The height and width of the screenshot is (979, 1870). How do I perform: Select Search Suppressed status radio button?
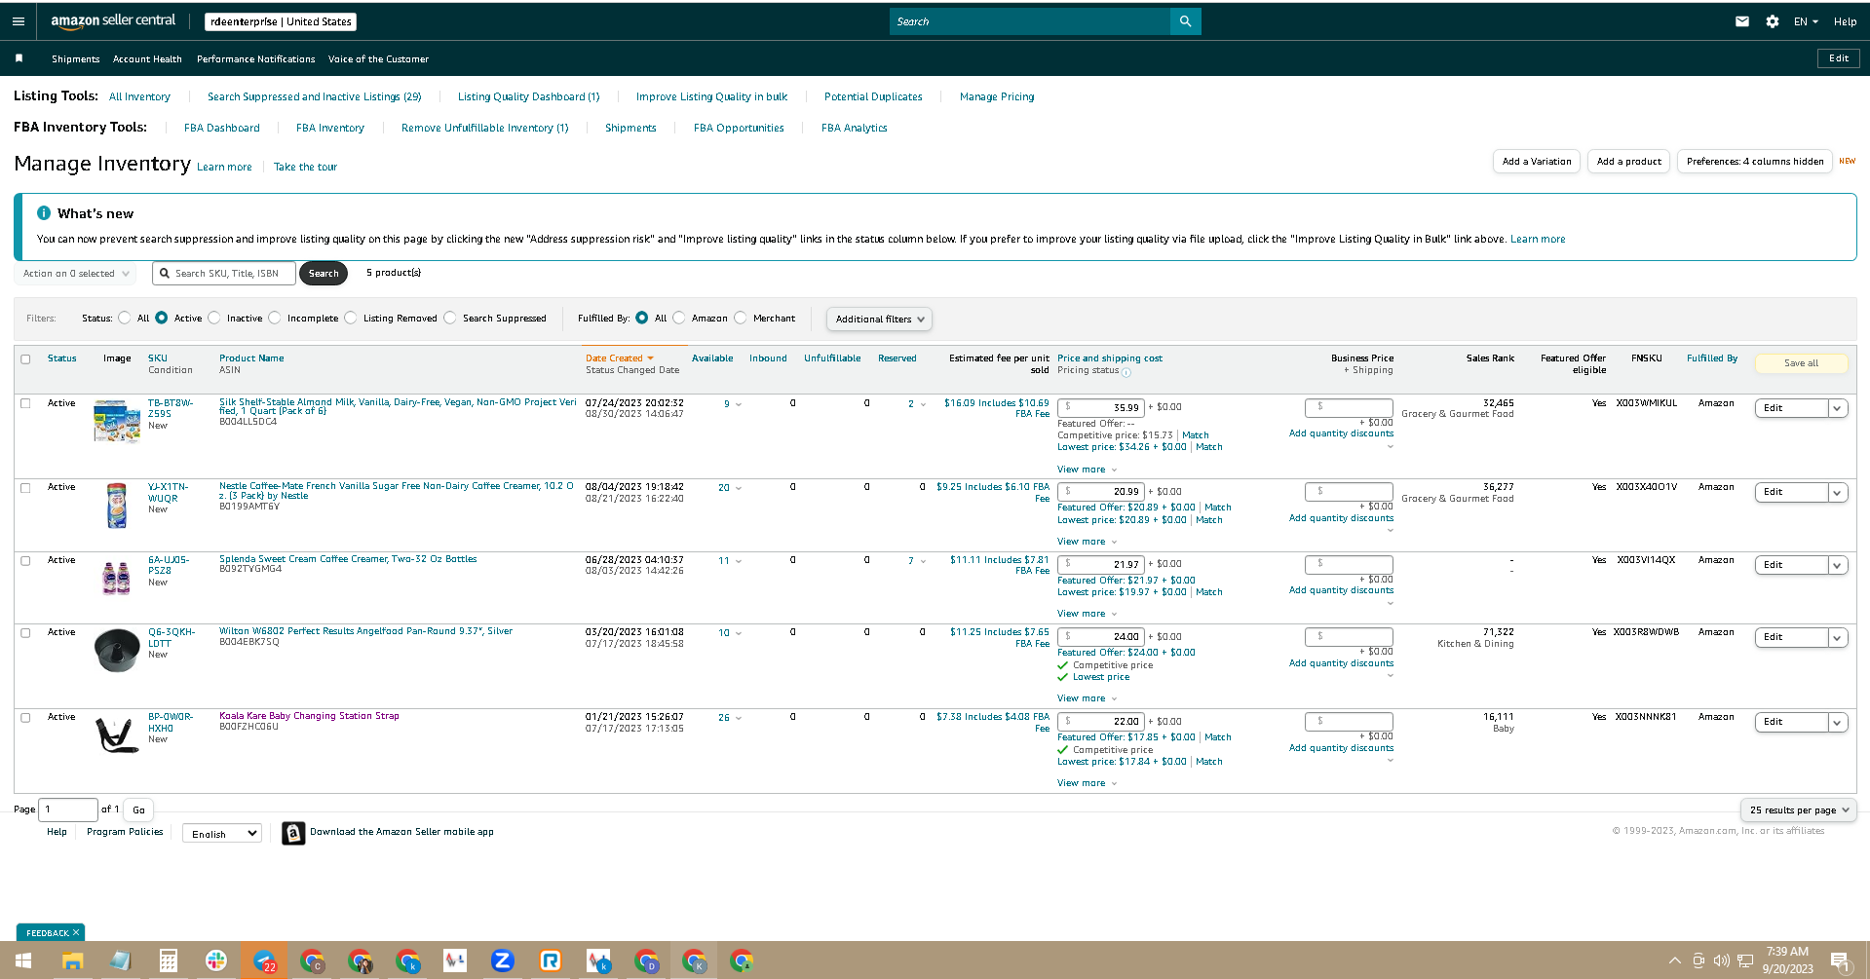click(450, 318)
